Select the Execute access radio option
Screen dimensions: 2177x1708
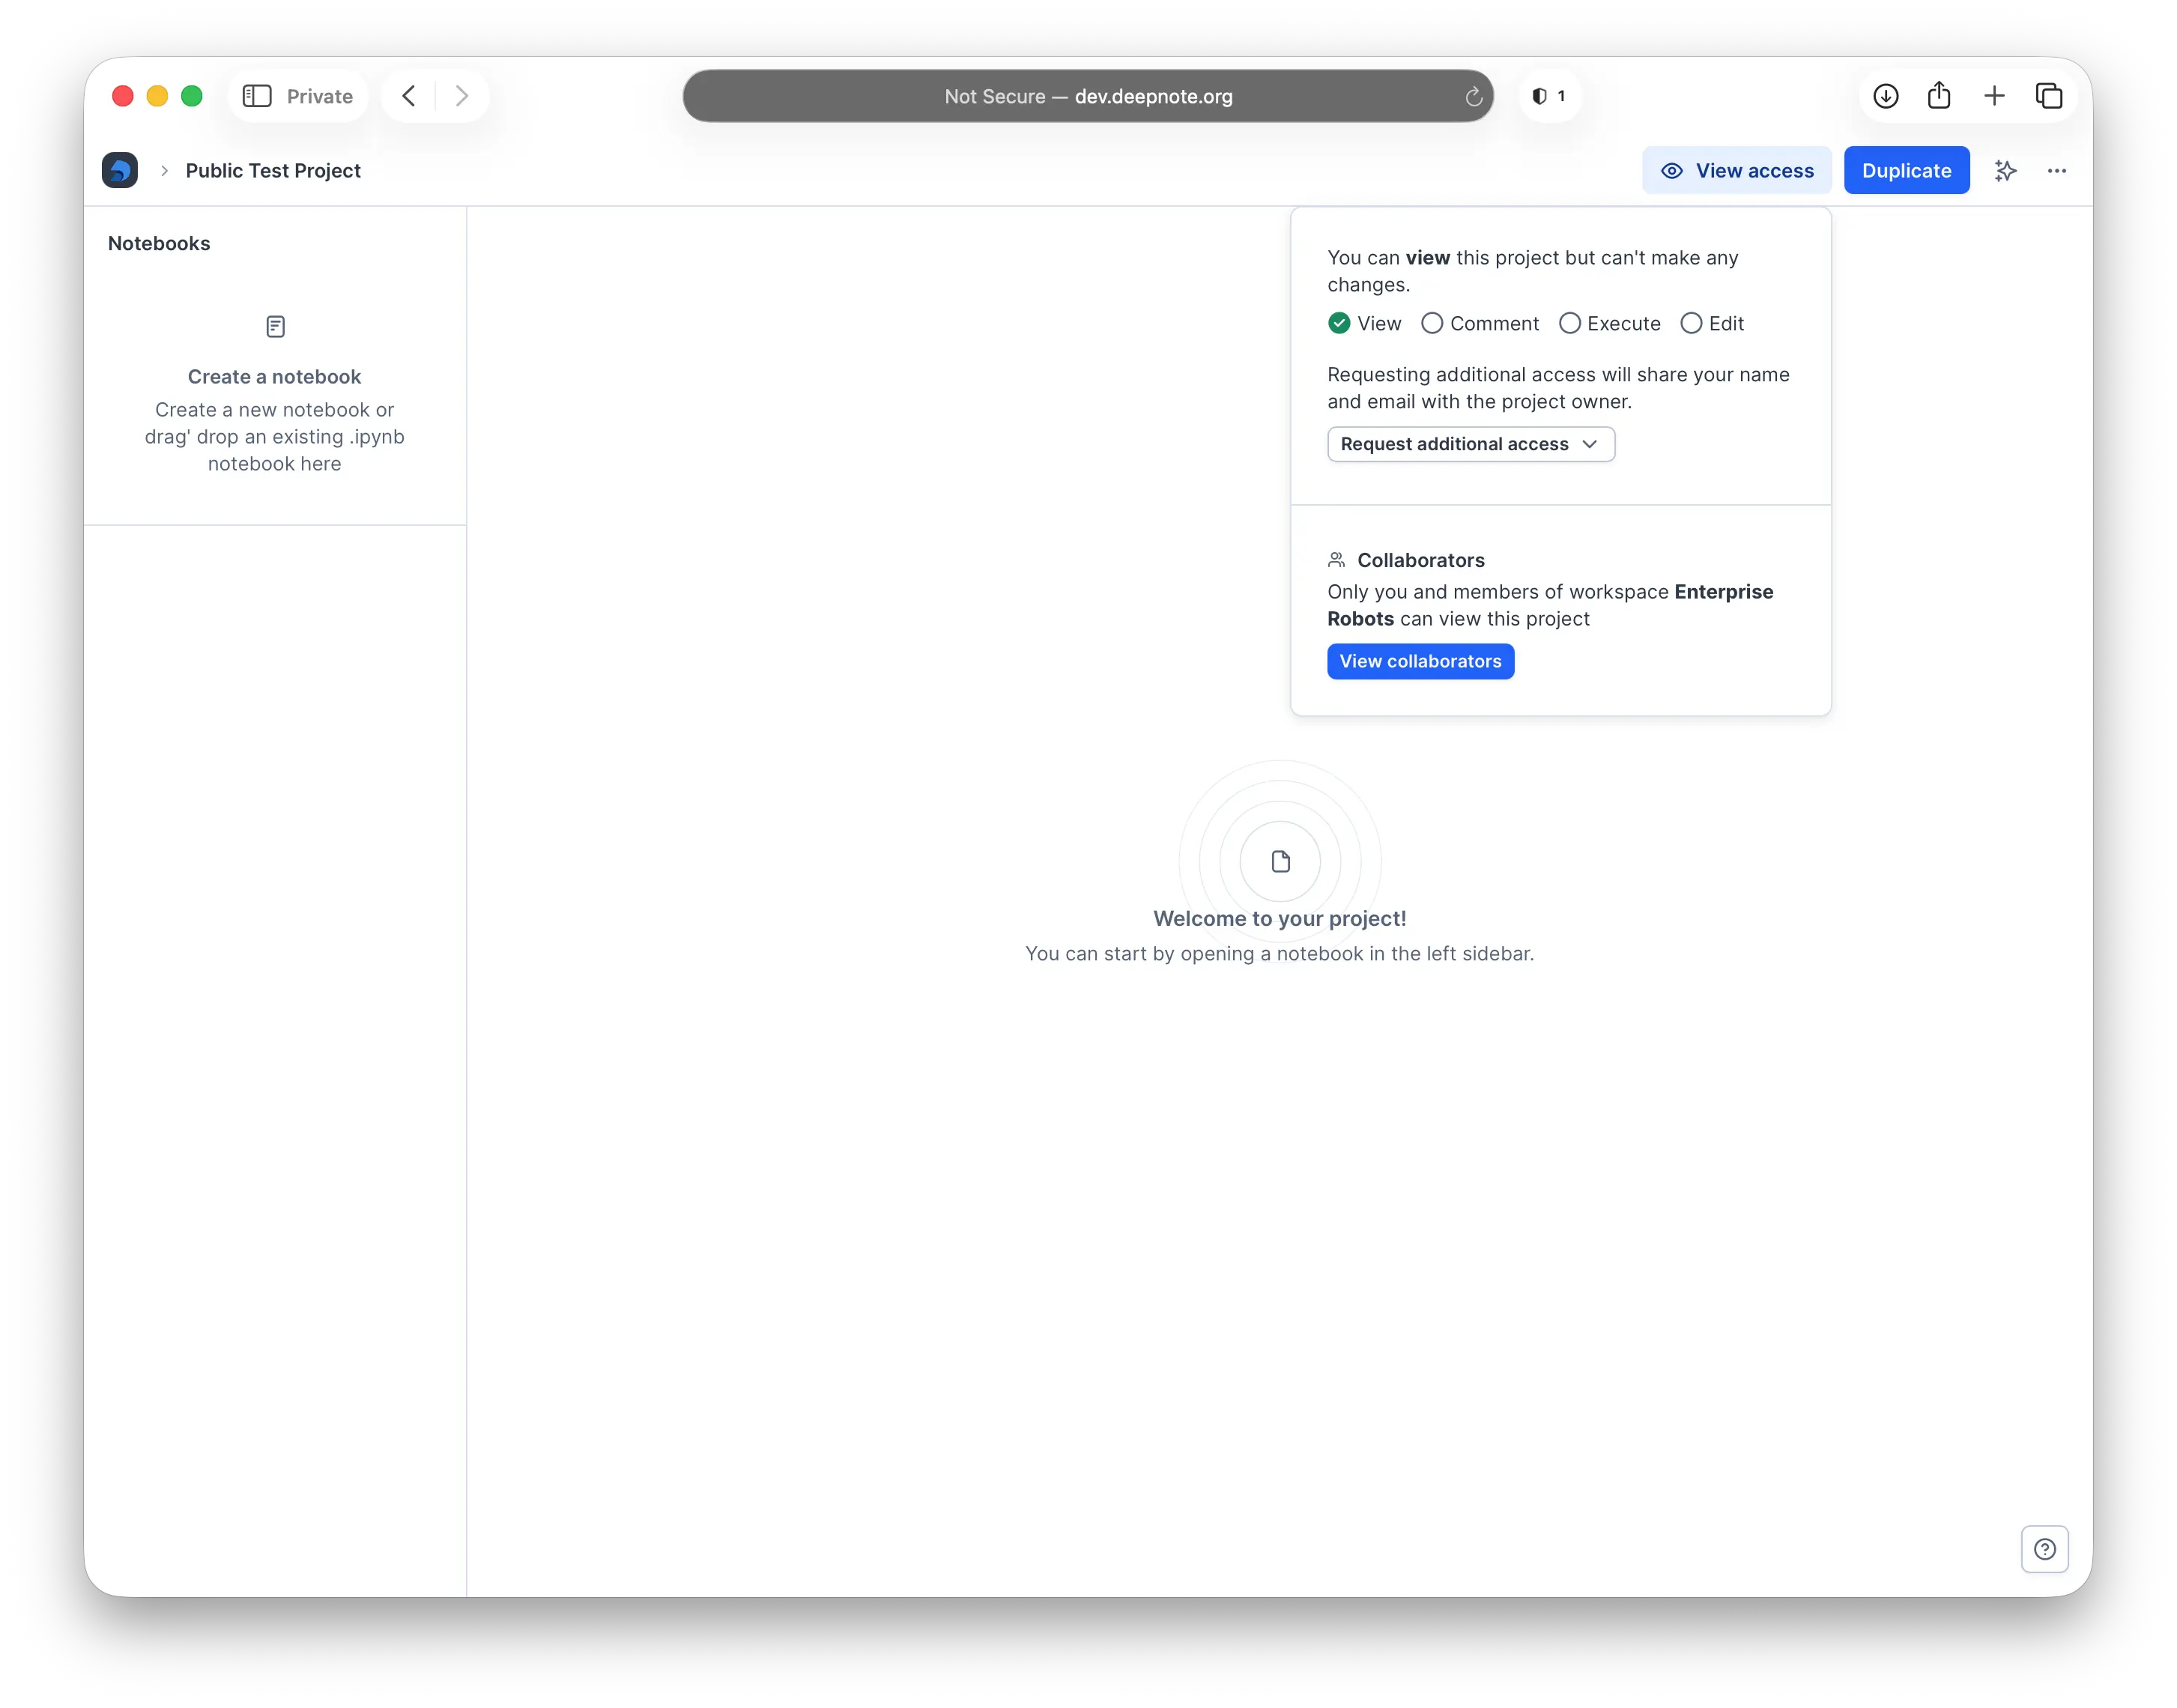pos(1569,324)
